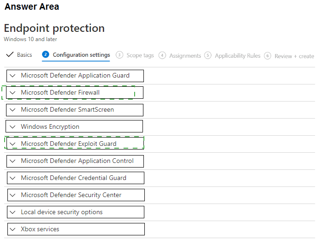Click Local device security options chevron icon
This screenshot has width=316, height=240.
coord(13,212)
